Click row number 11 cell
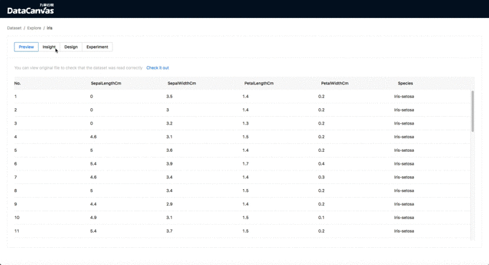The image size is (489, 265). point(16,231)
